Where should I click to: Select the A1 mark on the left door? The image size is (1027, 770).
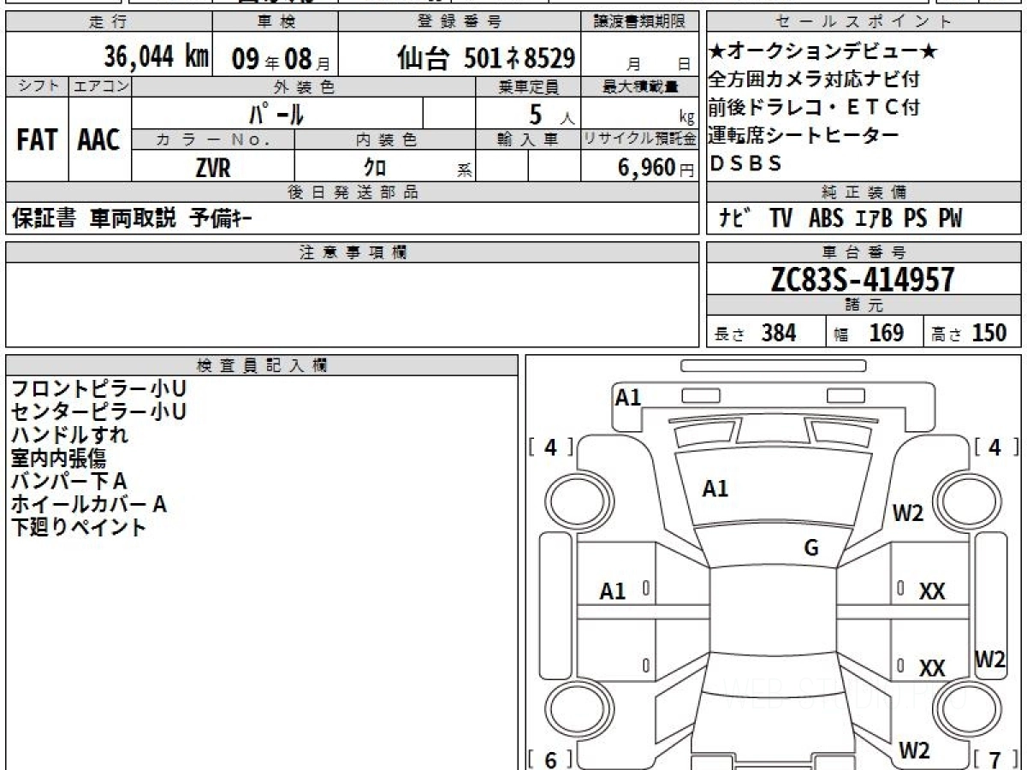tap(613, 590)
